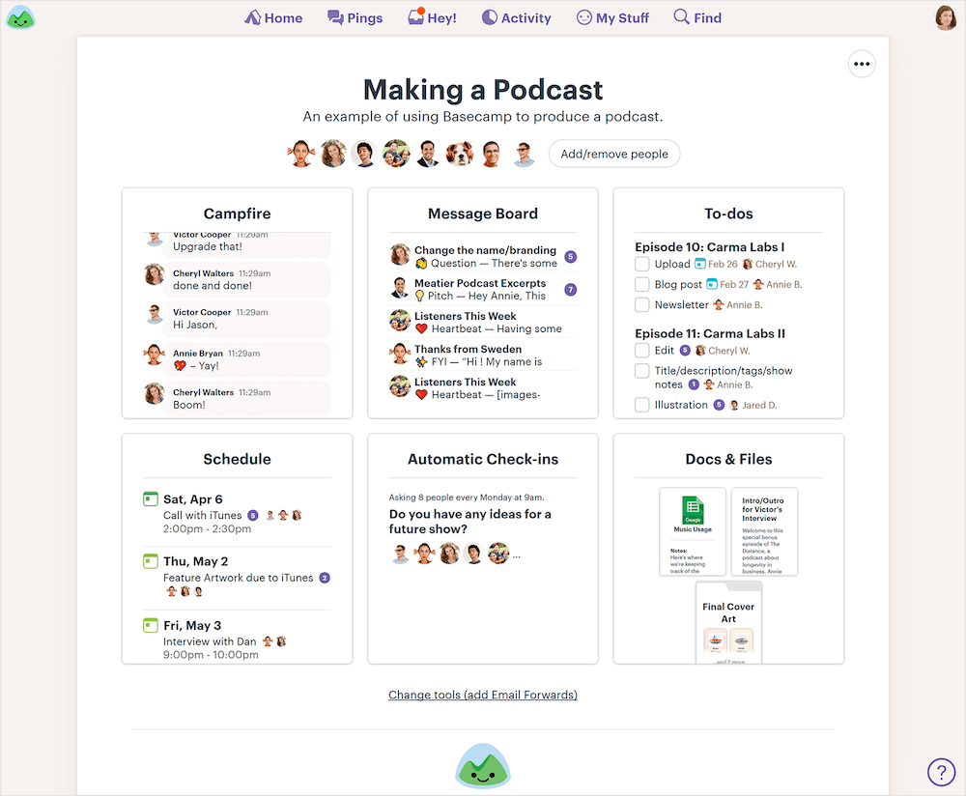Open the To-dos tool
966x796 pixels.
pyautogui.click(x=728, y=213)
